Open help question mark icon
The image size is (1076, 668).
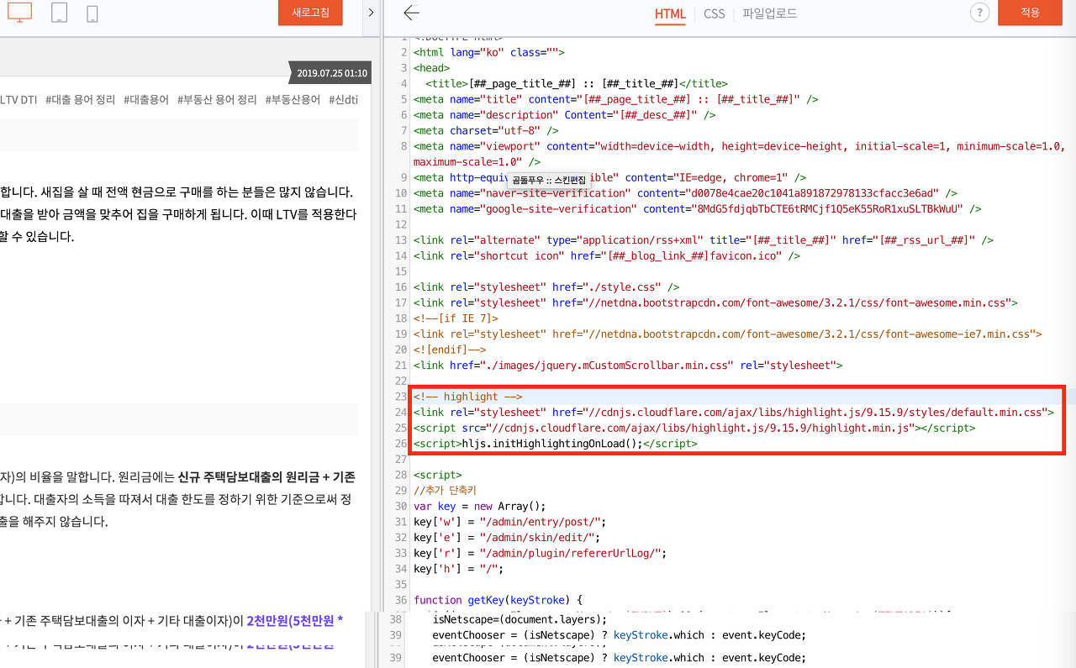(979, 13)
